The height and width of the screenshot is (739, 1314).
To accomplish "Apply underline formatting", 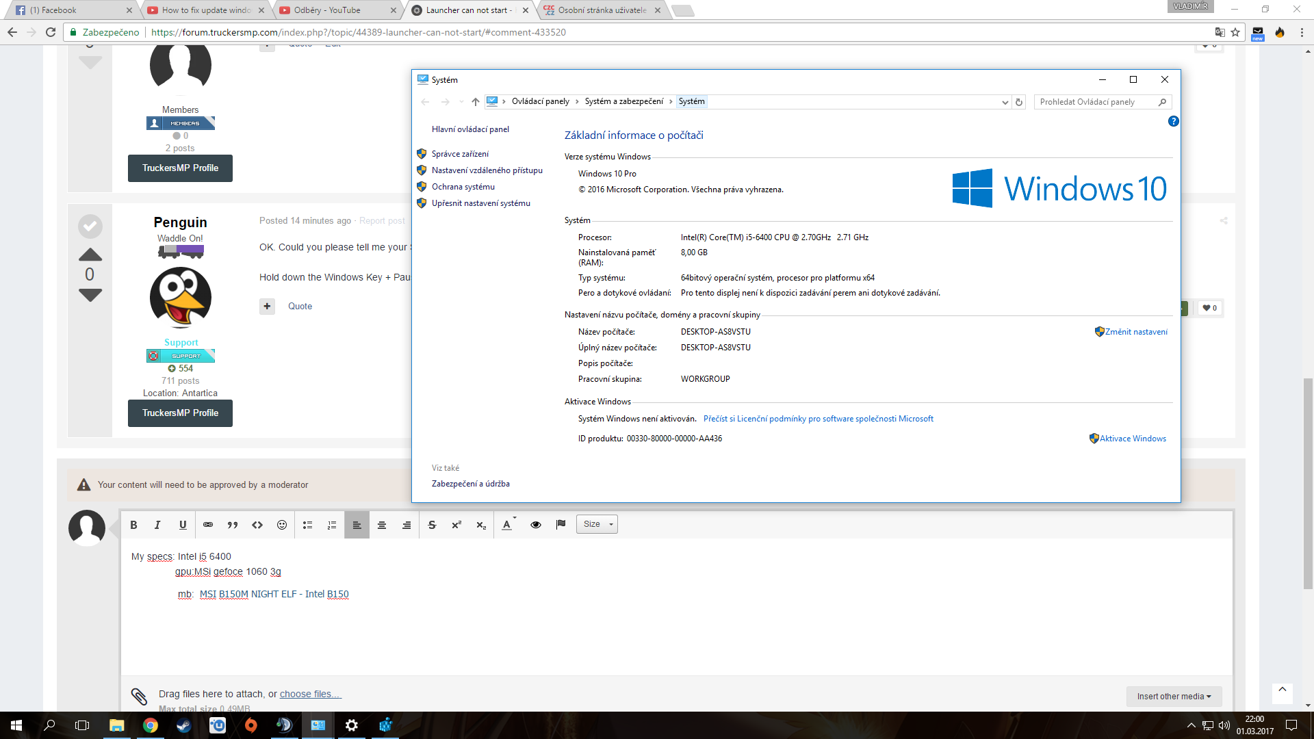I will [x=183, y=525].
